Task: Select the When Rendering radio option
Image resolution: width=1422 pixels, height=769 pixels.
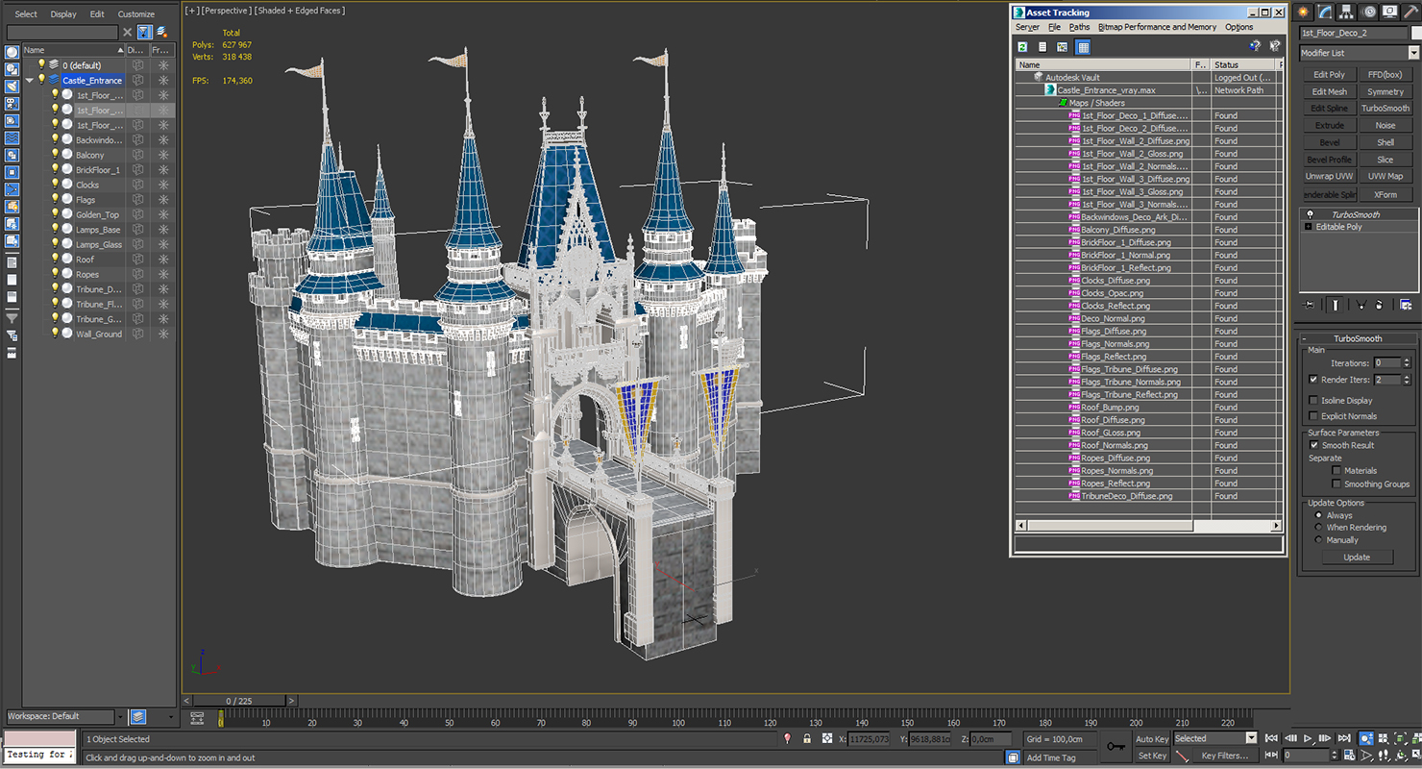Action: (1318, 528)
